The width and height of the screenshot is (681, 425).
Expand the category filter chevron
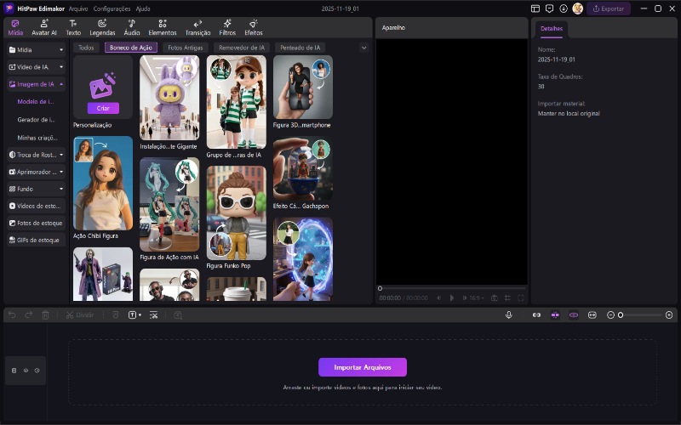pos(364,48)
